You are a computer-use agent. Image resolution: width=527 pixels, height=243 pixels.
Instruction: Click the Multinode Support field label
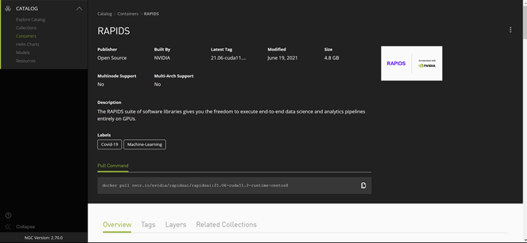[117, 76]
